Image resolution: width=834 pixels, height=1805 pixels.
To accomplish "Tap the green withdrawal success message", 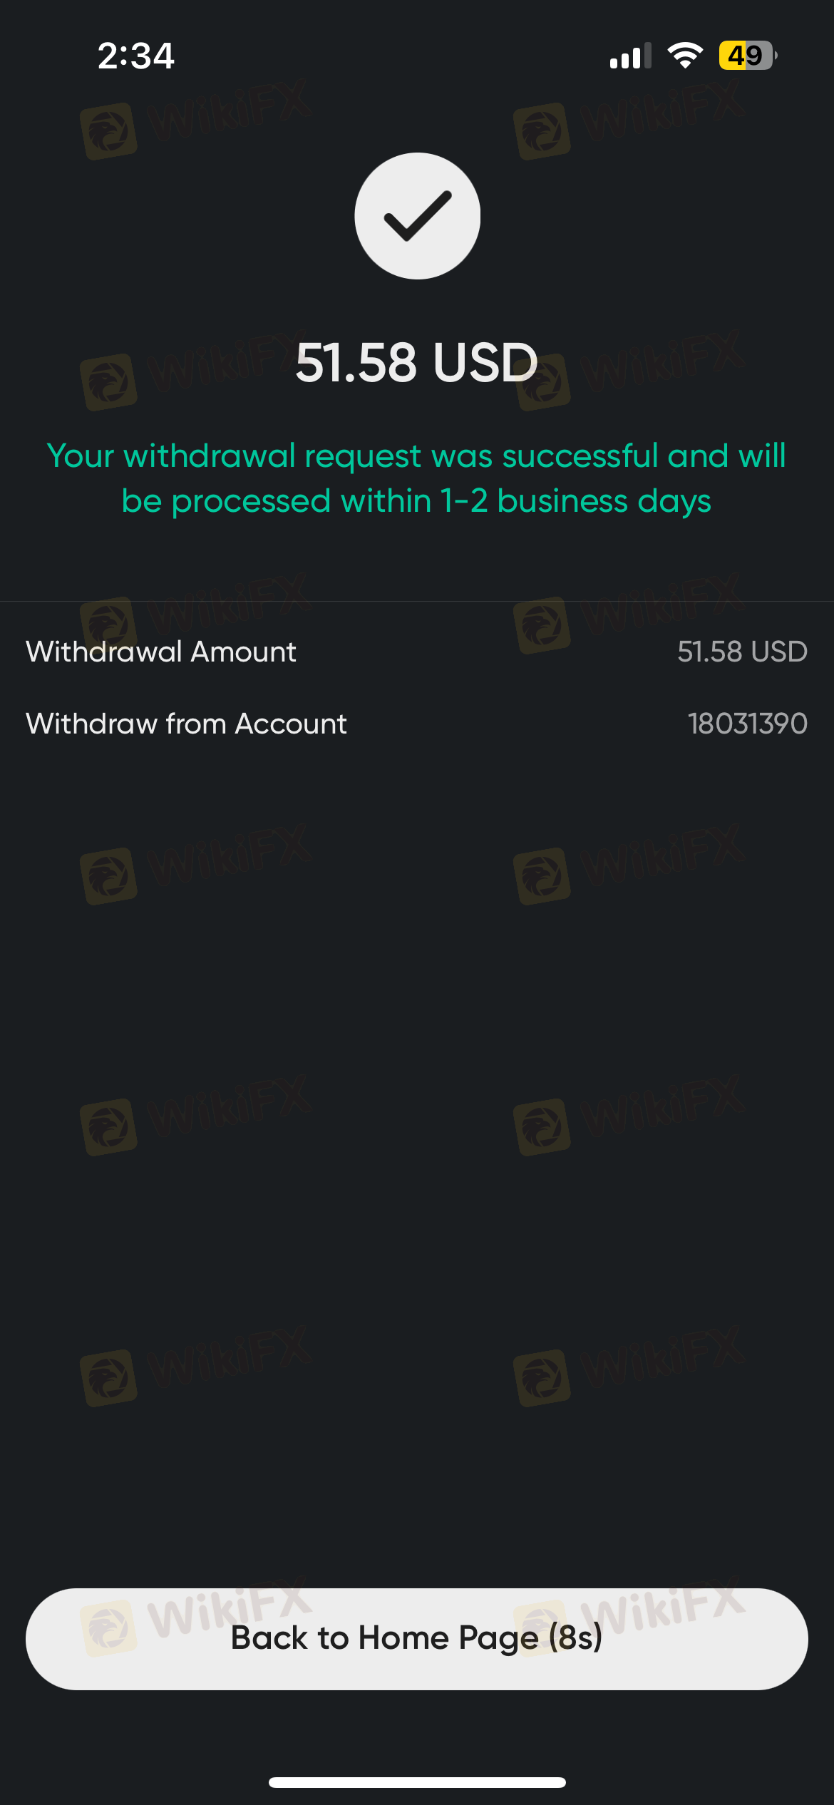I will point(417,478).
